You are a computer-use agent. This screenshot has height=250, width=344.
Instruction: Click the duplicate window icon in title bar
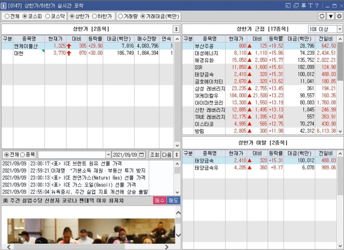pyautogui.click(x=296, y=5)
